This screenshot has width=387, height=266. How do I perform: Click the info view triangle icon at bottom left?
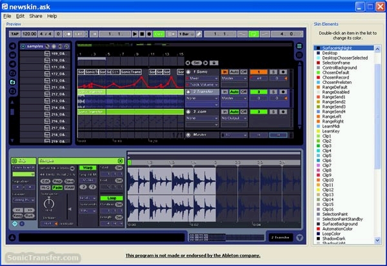[12, 238]
